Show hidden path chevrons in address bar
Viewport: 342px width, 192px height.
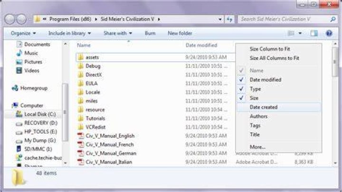tap(45, 19)
